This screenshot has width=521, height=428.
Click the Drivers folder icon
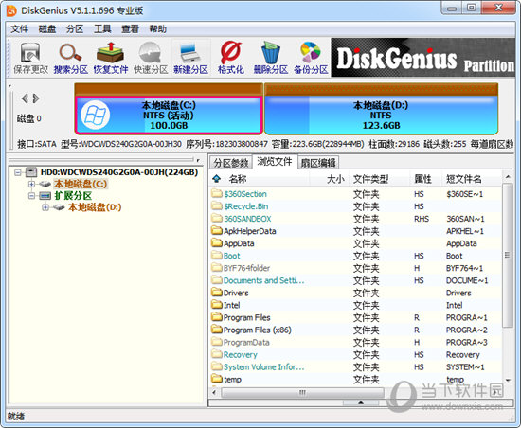[x=217, y=293]
